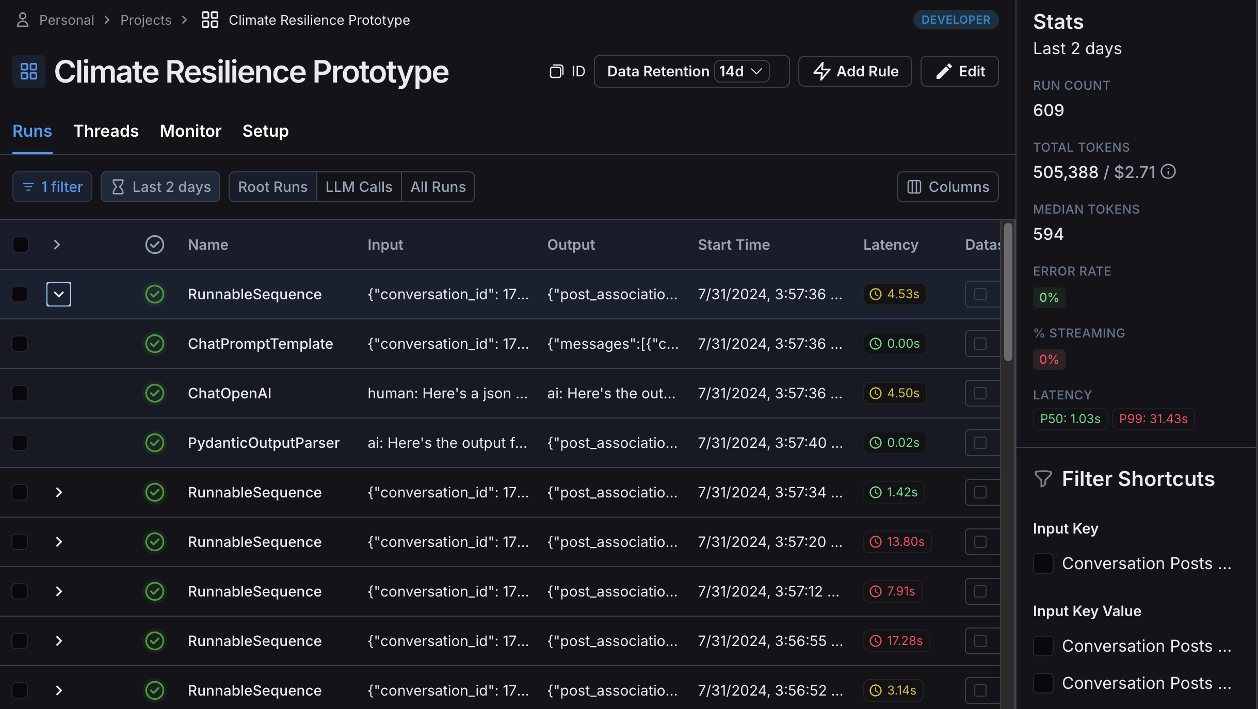This screenshot has width=1258, height=709.
Task: Click the project grid icon beside the title
Action: pyautogui.click(x=29, y=71)
